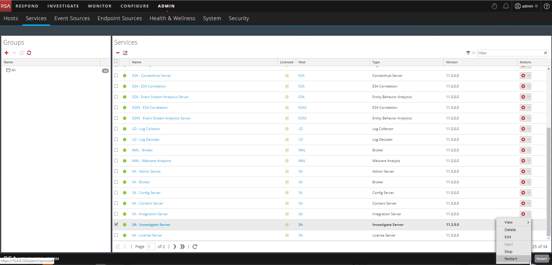The height and width of the screenshot is (265, 552).
Task: Expand the actions chevron for MAL - Broker
Action: point(528,150)
